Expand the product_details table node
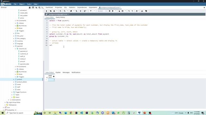 [x=14, y=82]
